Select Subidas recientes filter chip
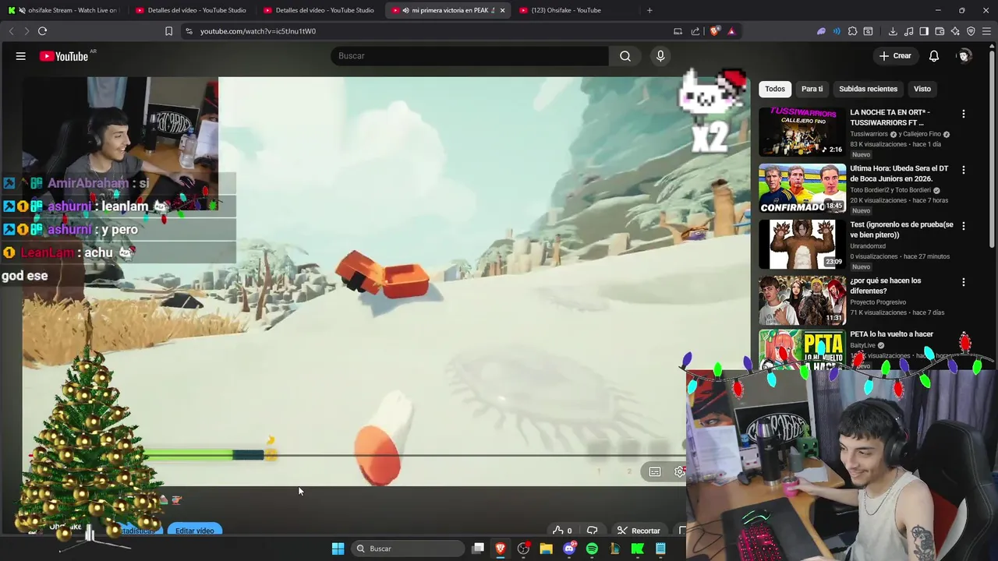Image resolution: width=998 pixels, height=561 pixels. [x=868, y=89]
